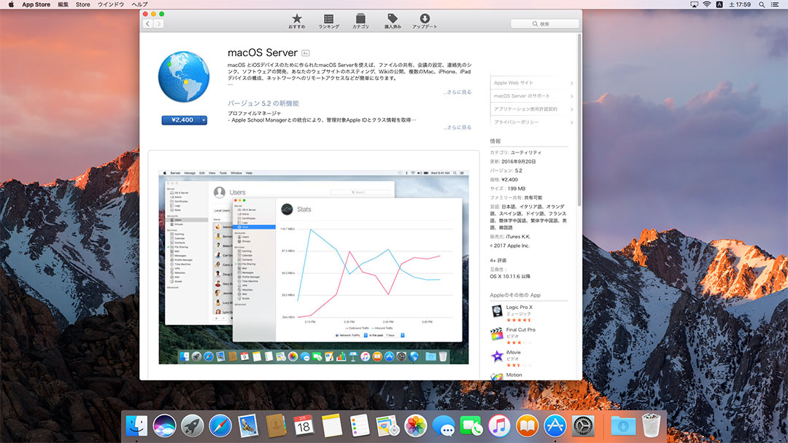Switch to the ランキング tab
The image size is (788, 443).
click(x=328, y=21)
